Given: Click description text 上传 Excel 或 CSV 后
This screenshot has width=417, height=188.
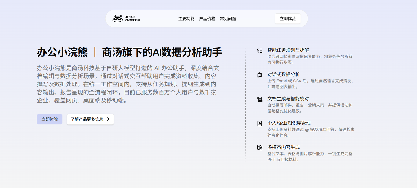Looking at the screenshot, I should [x=310, y=84].
